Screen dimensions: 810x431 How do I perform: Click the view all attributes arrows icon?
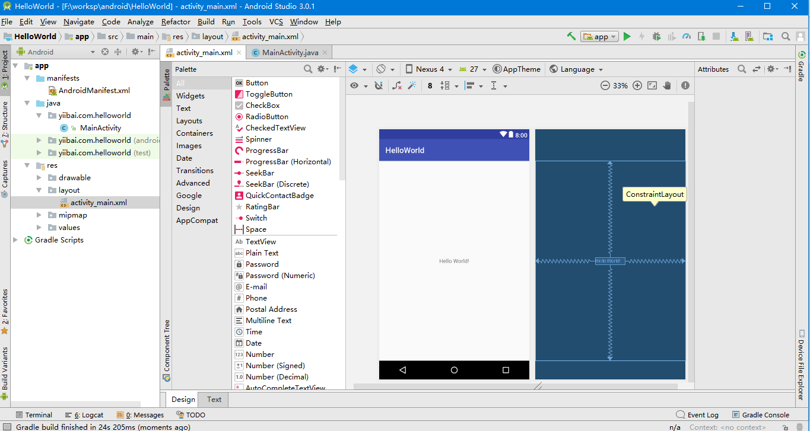tap(757, 69)
